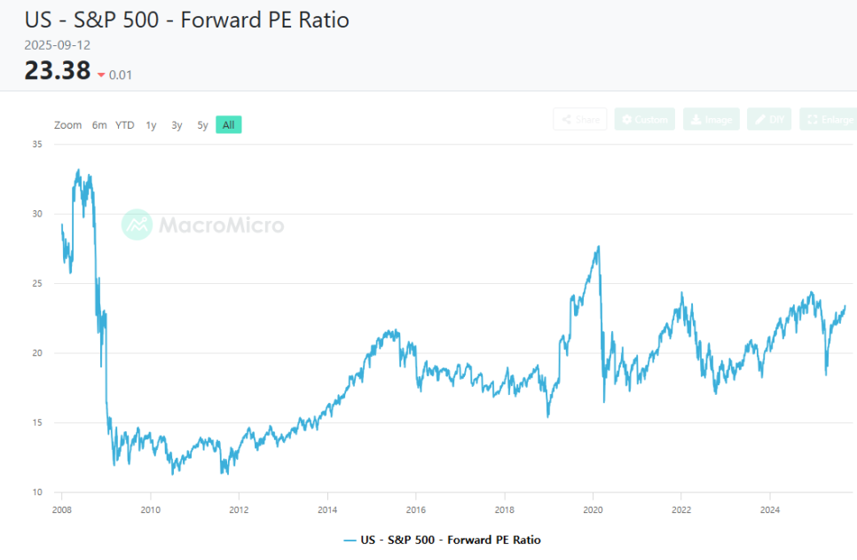Click the 2020 peak on chart line

pyautogui.click(x=599, y=248)
